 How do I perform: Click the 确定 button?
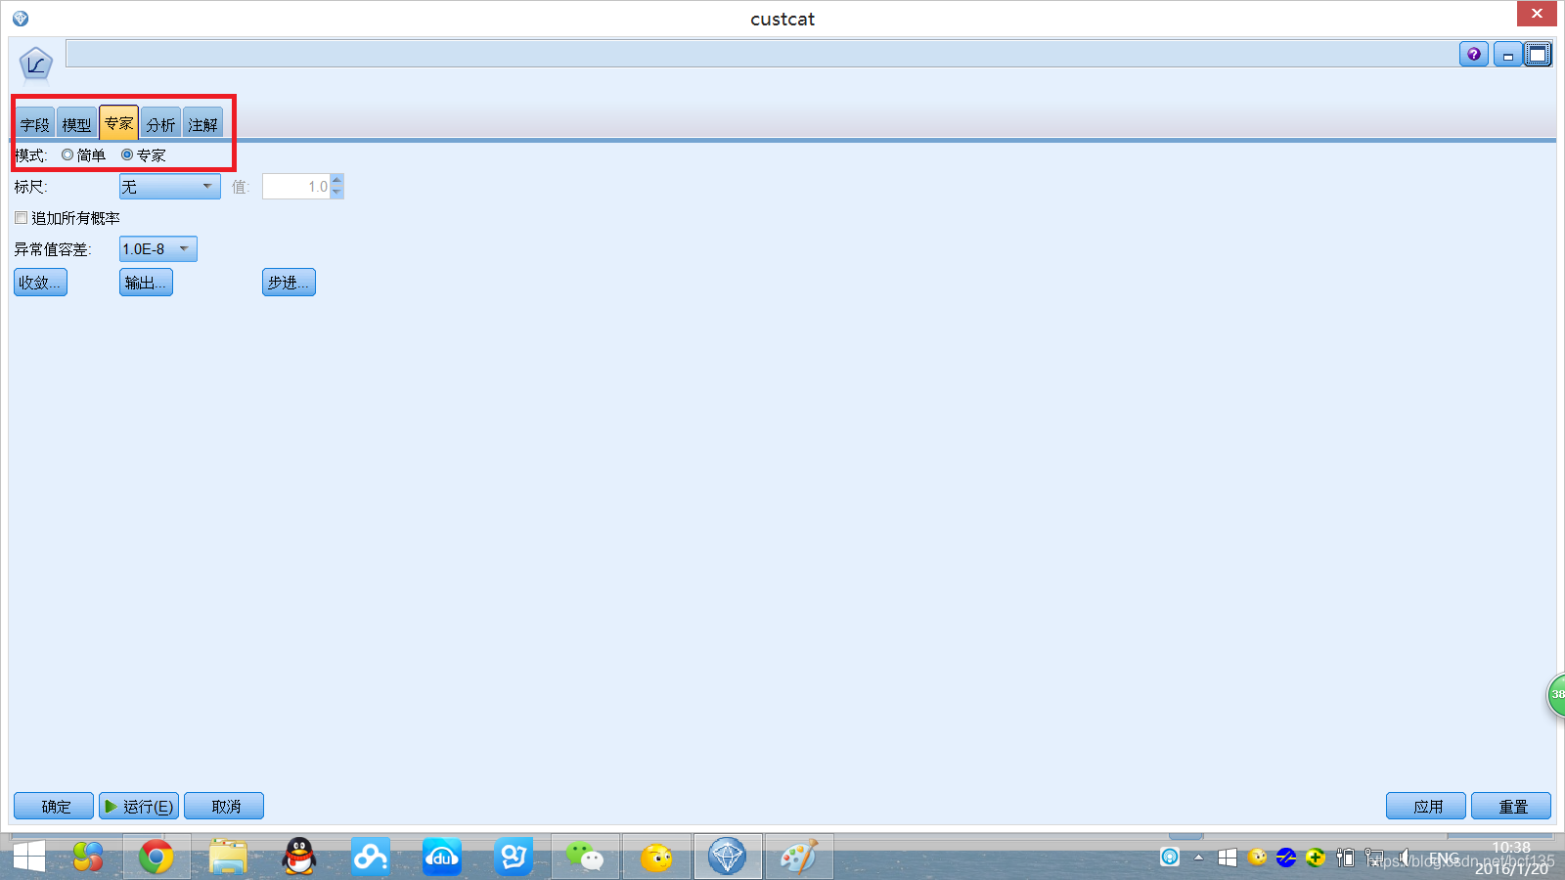point(54,806)
